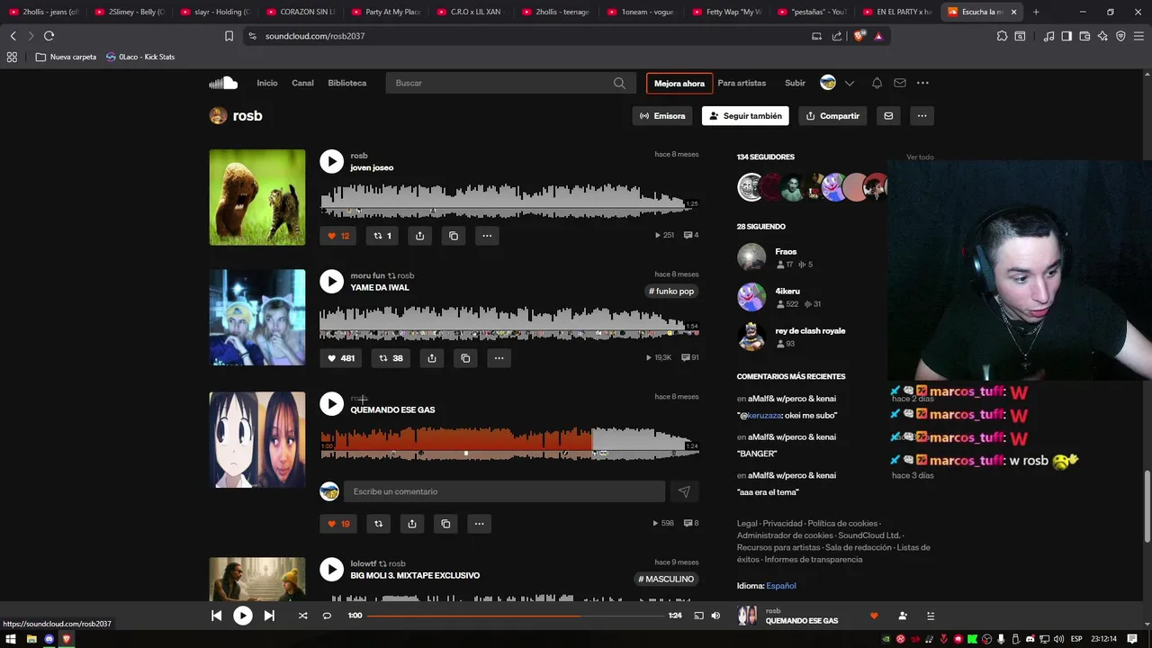Open messages envelope in header
Viewport: 1152px width, 648px height.
tap(900, 83)
